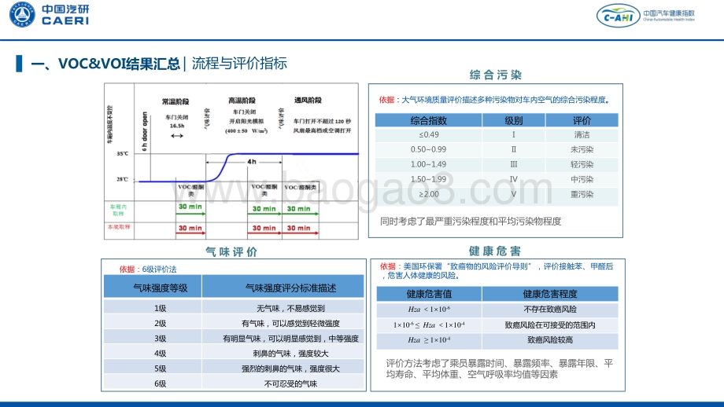The image size is (724, 407).
Task: Click the CAERI round logo emblem
Action: (x=22, y=15)
